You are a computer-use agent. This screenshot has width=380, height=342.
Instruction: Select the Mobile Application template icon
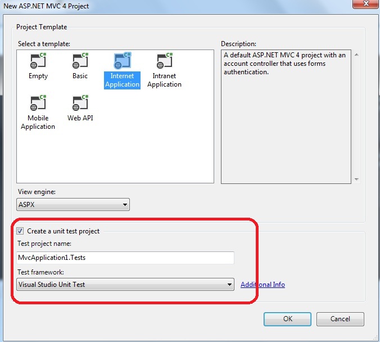coord(38,103)
